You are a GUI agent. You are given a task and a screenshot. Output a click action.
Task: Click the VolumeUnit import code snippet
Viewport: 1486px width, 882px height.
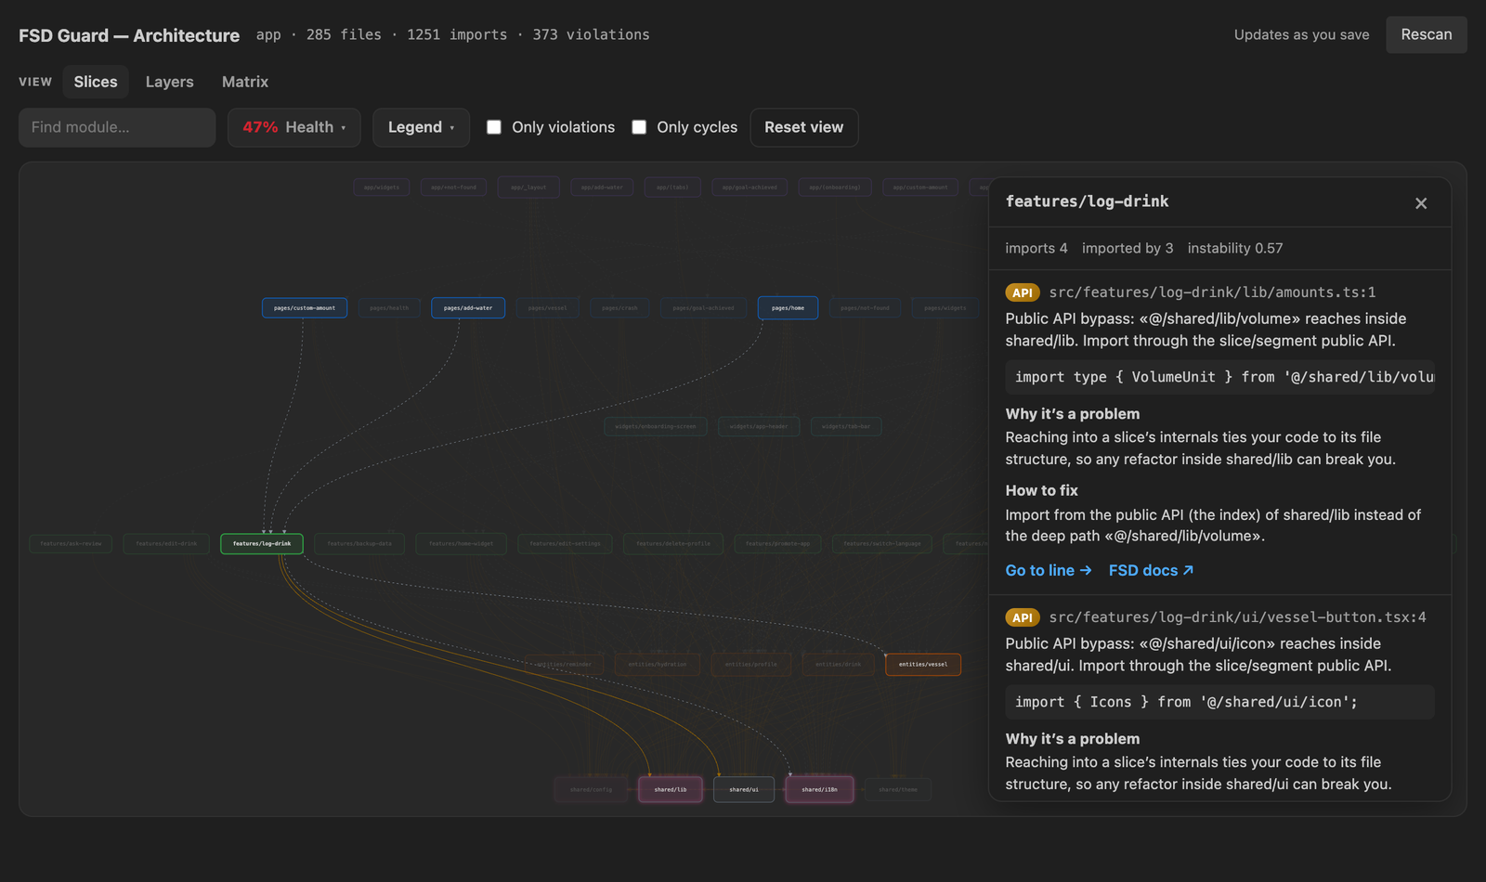click(x=1220, y=377)
